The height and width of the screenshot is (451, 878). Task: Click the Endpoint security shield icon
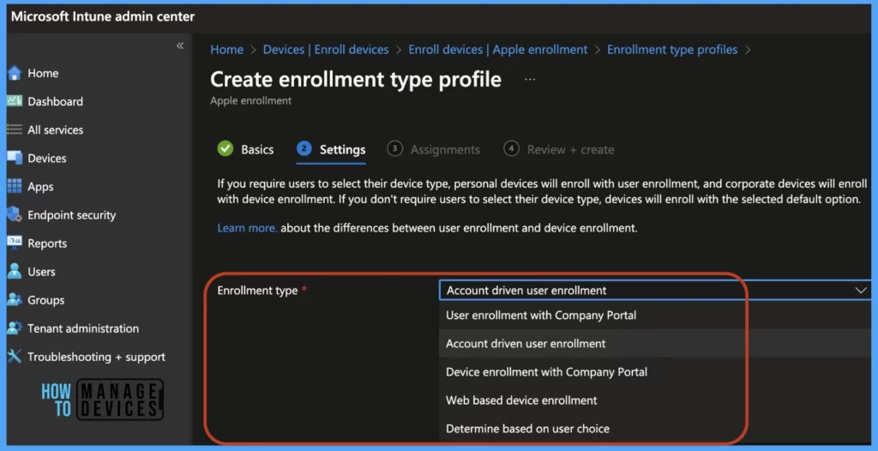[x=15, y=214]
